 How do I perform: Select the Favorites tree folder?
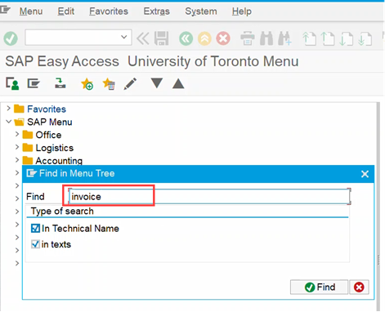coord(47,109)
